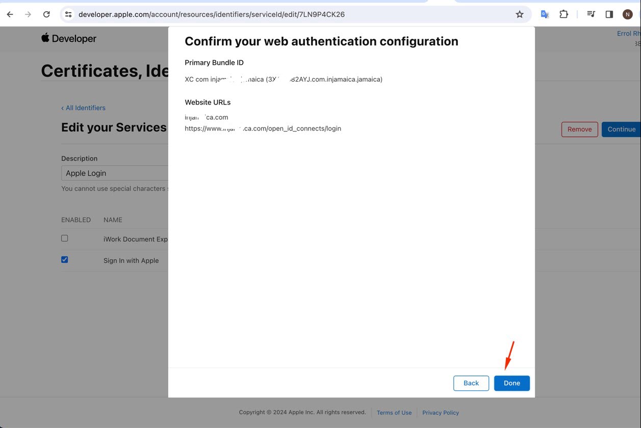Screen dimensions: 641x428
Task: Click the open_id_connects/login return URL
Action: click(x=263, y=128)
